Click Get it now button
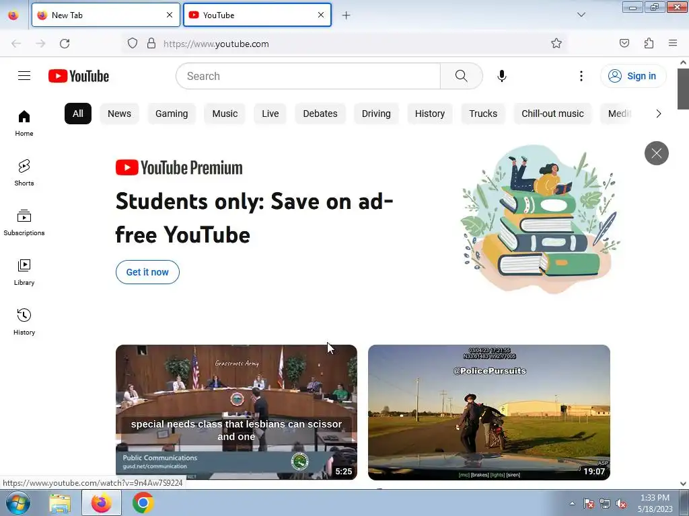Image resolution: width=689 pixels, height=516 pixels. click(x=147, y=272)
